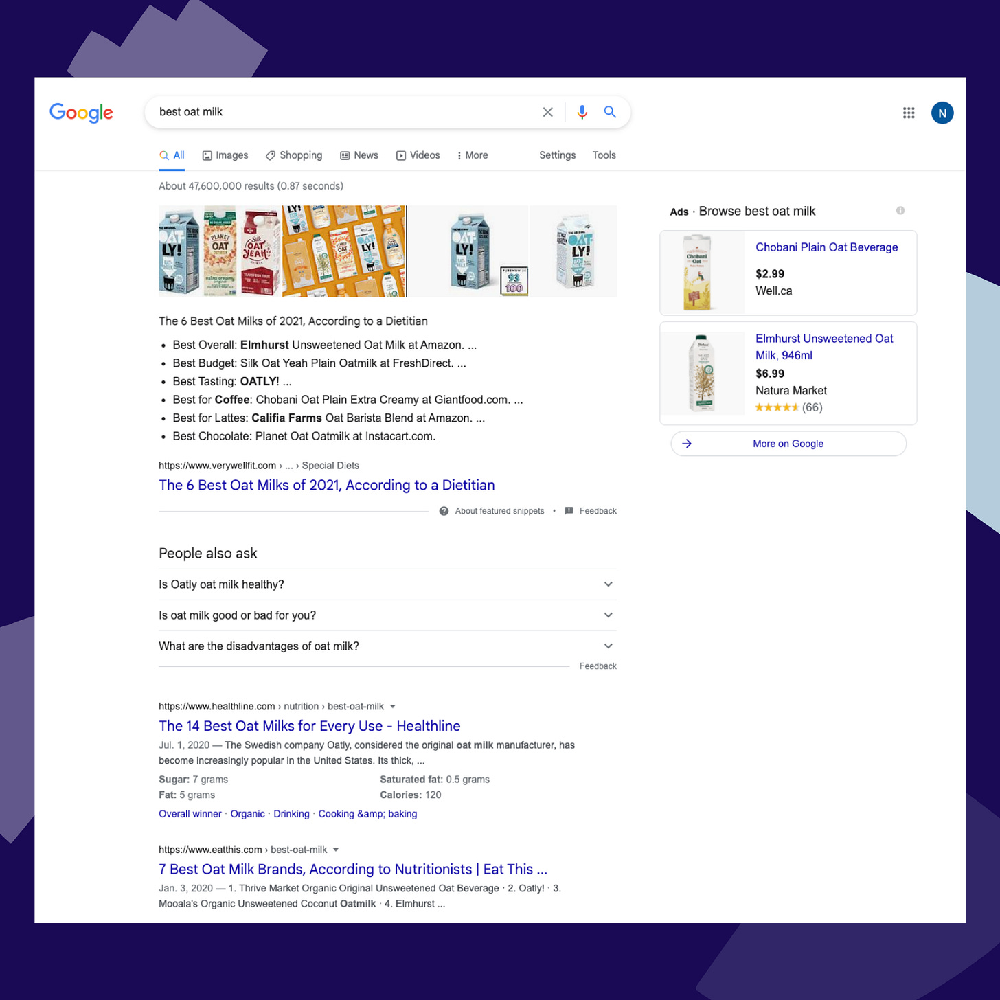Click the Best for Lattes: Califia Farms item
Screen dimensions: 1000x1000
click(x=329, y=418)
